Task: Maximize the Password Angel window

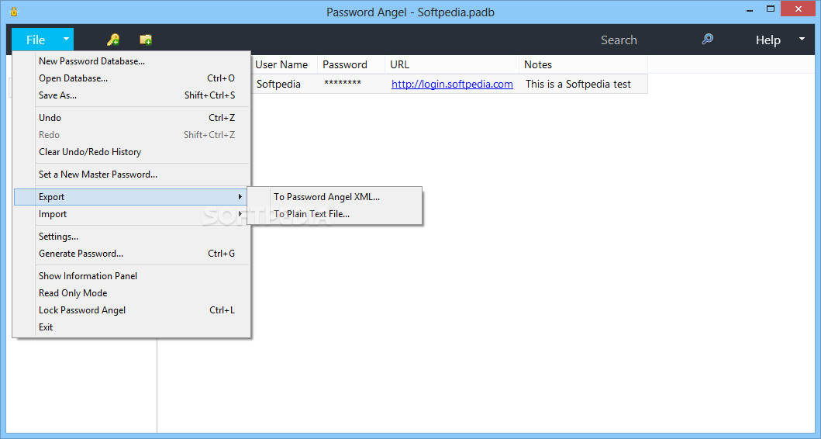Action: point(770,9)
